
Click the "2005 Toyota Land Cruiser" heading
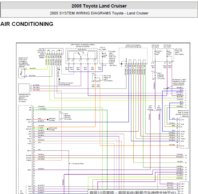click(99, 6)
